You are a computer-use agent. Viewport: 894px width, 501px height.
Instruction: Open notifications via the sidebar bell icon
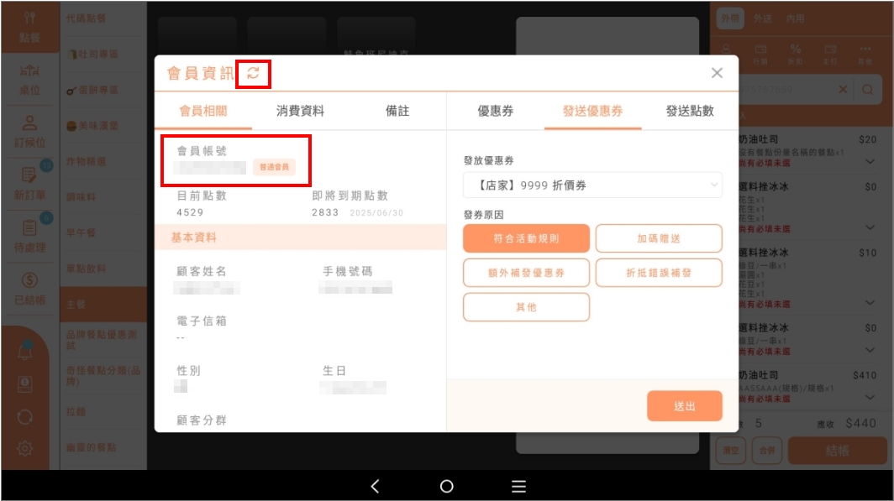[25, 352]
